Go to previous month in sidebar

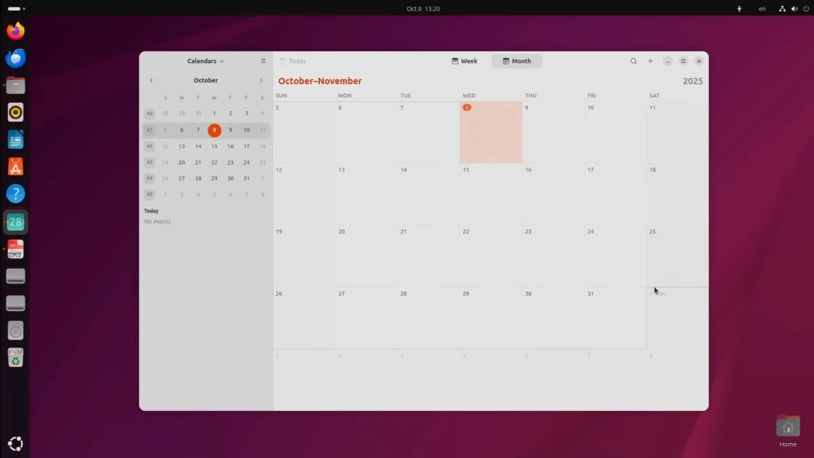(151, 81)
